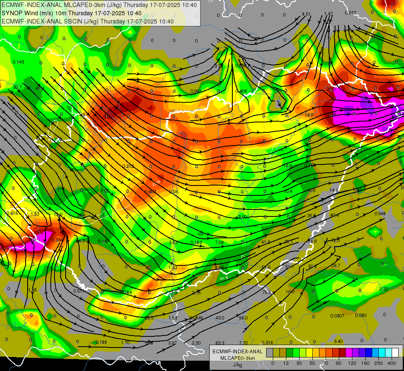Click the legend scale label 120
Viewport: 404px width, 371px height.
click(352, 363)
